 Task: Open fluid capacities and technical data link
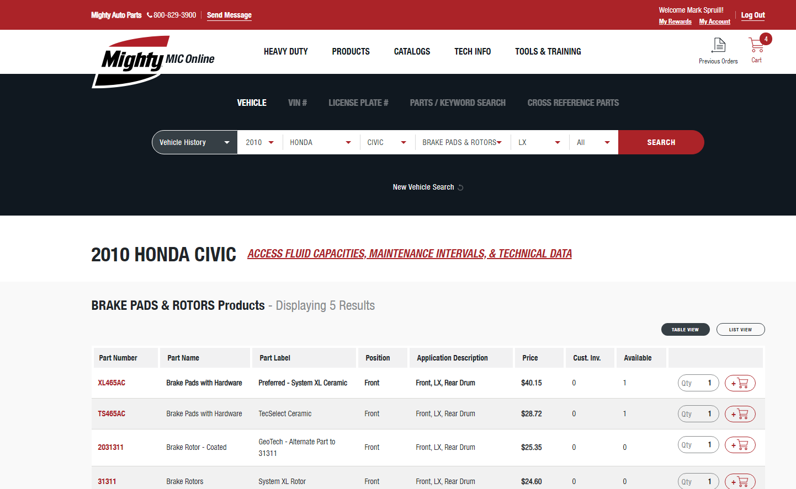coord(410,254)
